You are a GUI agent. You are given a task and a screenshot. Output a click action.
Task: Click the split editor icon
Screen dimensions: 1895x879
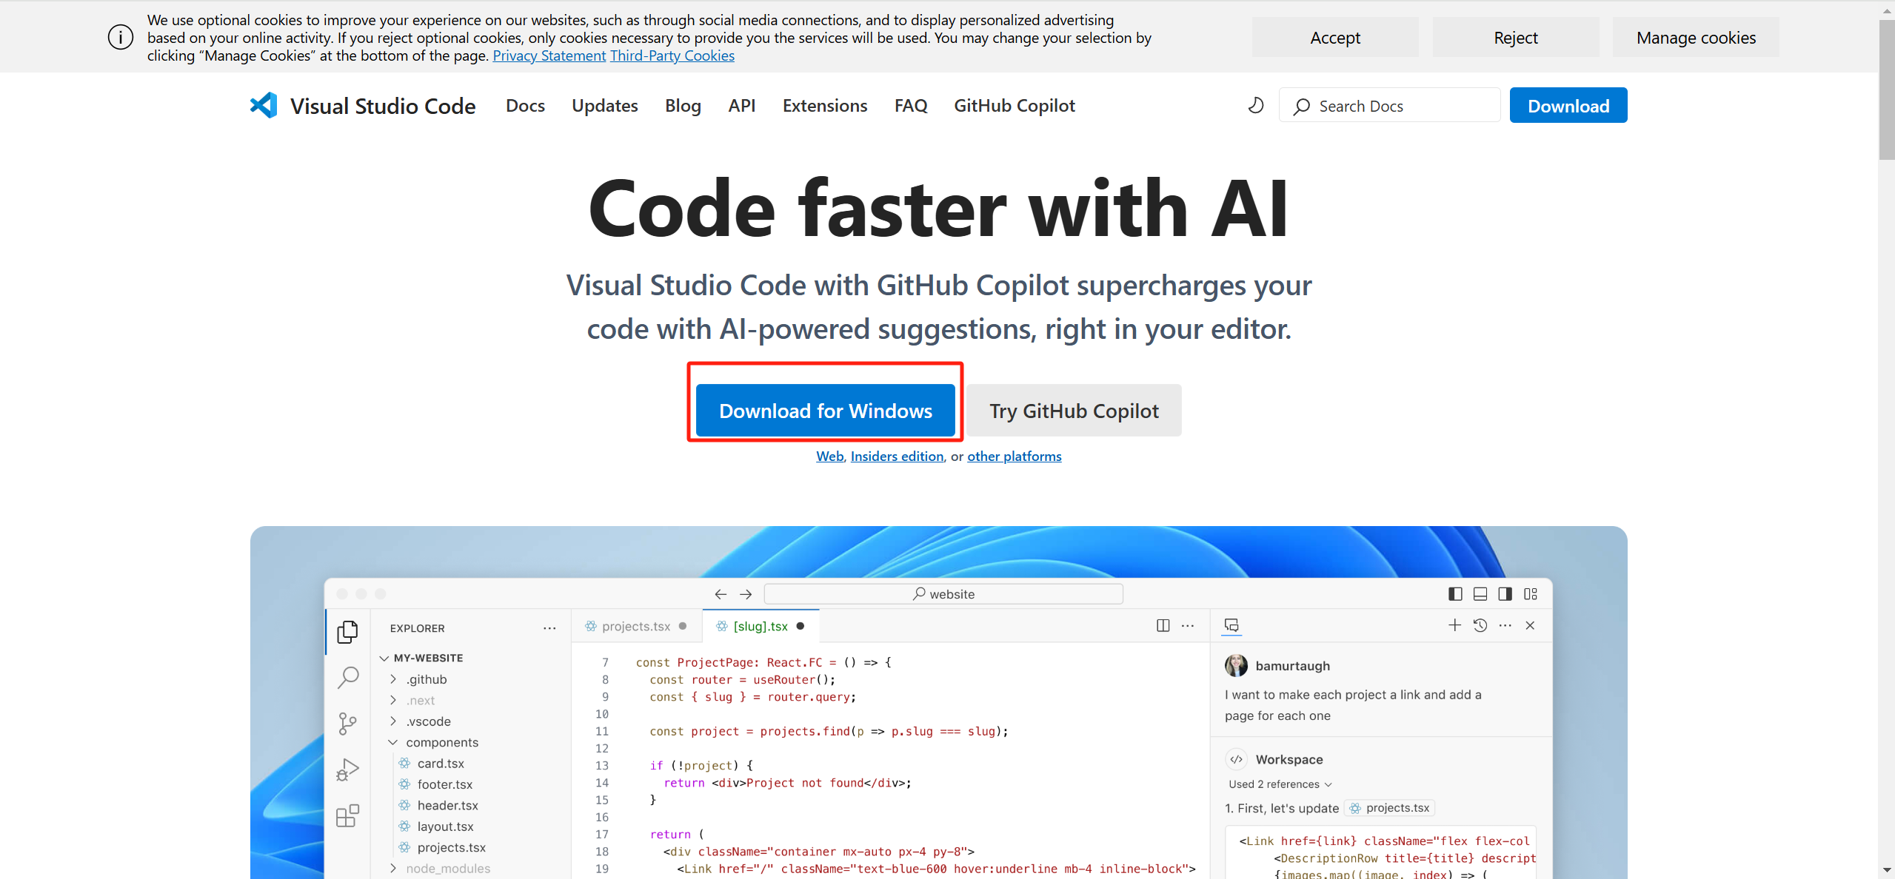click(x=1163, y=626)
